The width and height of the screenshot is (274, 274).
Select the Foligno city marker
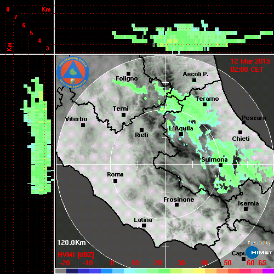pyautogui.click(x=128, y=73)
